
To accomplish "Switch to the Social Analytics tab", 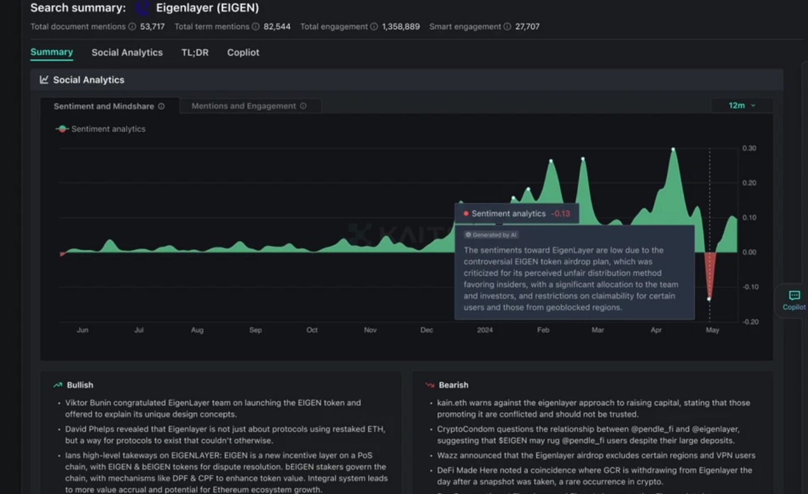I will (x=127, y=52).
